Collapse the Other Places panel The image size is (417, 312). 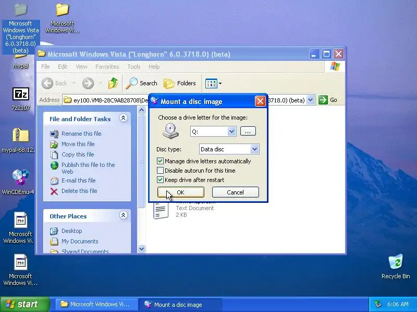pyautogui.click(x=123, y=215)
